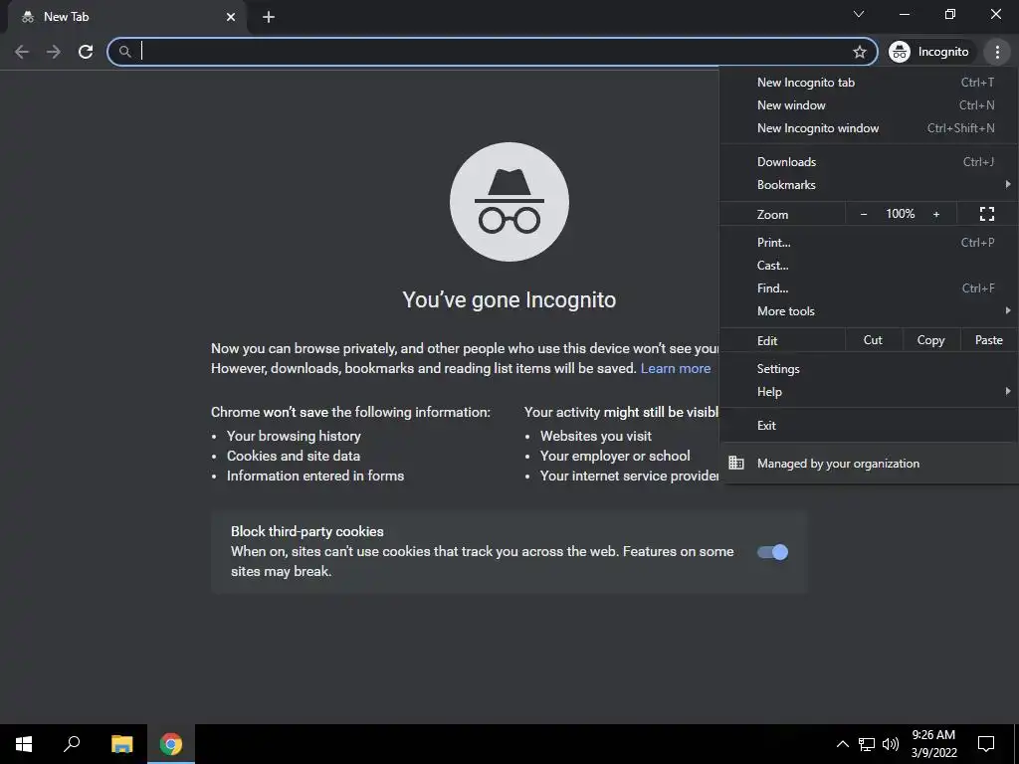Choose Print... in the menu

(x=869, y=243)
